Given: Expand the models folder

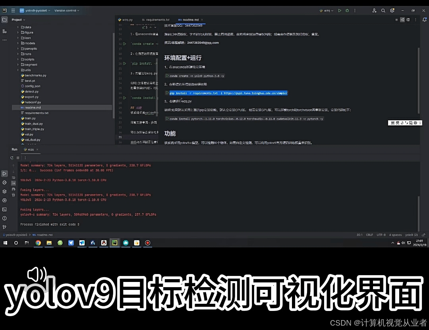Looking at the screenshot, I should pyautogui.click(x=18, y=43).
